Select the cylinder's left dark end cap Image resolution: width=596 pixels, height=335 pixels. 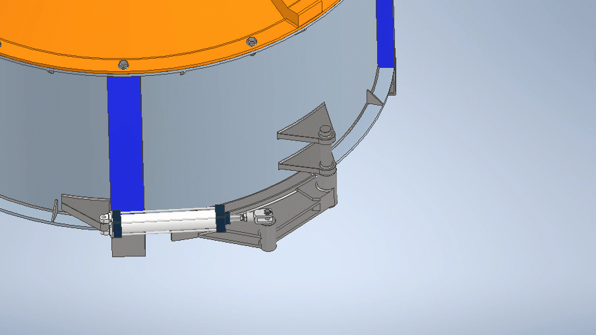[117, 224]
